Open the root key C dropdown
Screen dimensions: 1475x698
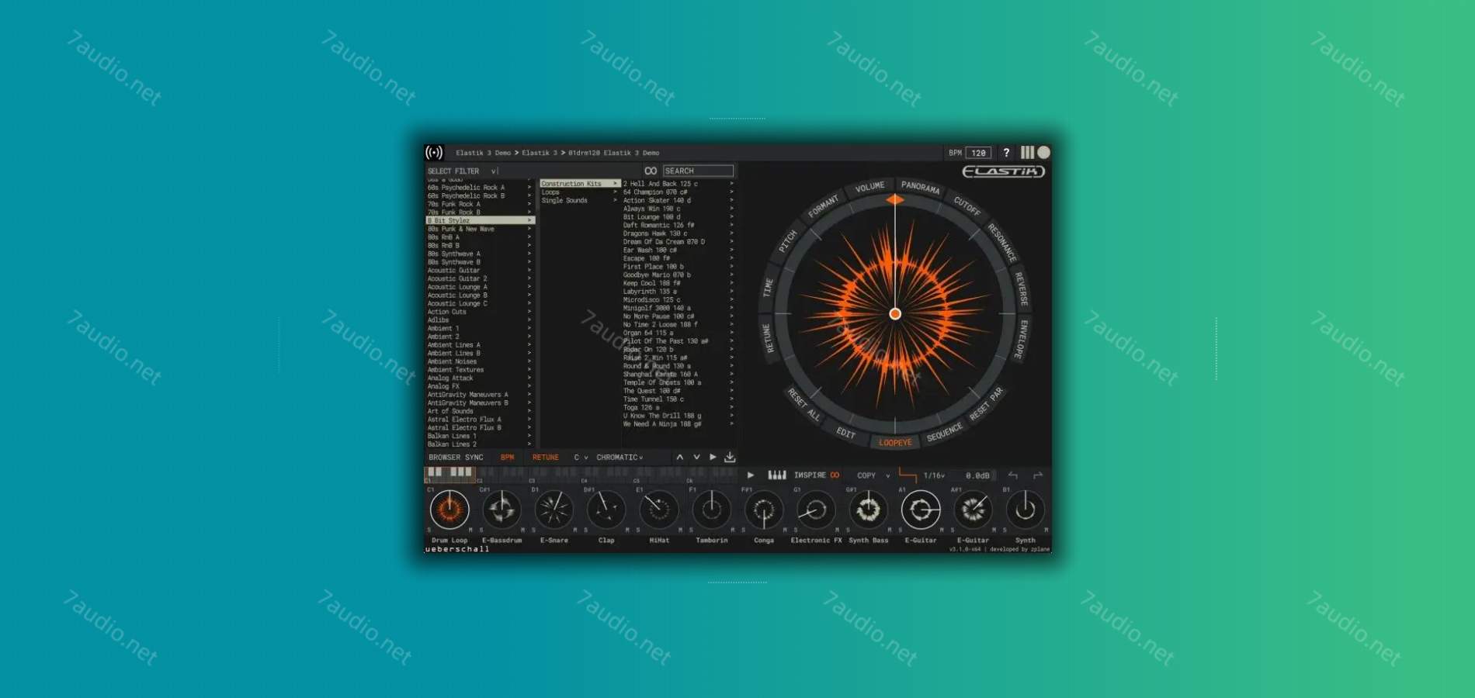[581, 458]
